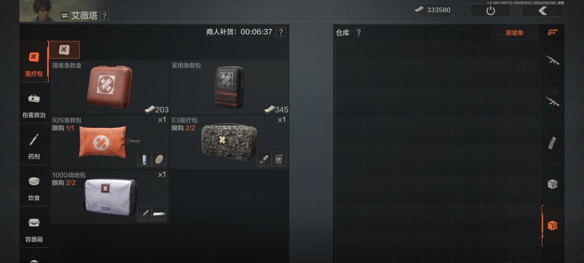Click help icon next to 仓库
The height and width of the screenshot is (263, 584).
(359, 33)
